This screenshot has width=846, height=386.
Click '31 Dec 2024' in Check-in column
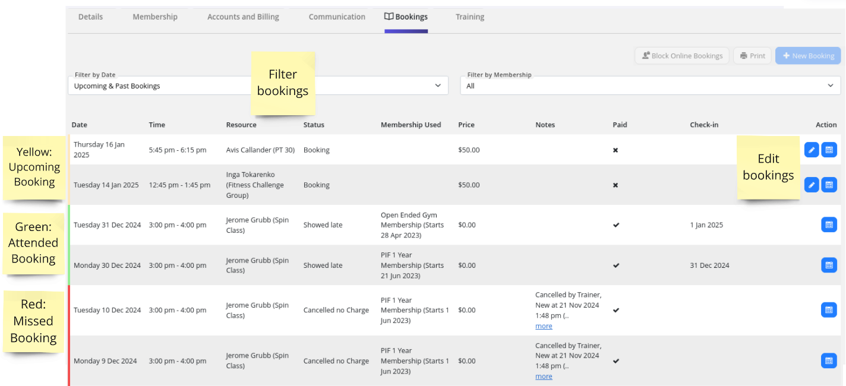click(709, 265)
